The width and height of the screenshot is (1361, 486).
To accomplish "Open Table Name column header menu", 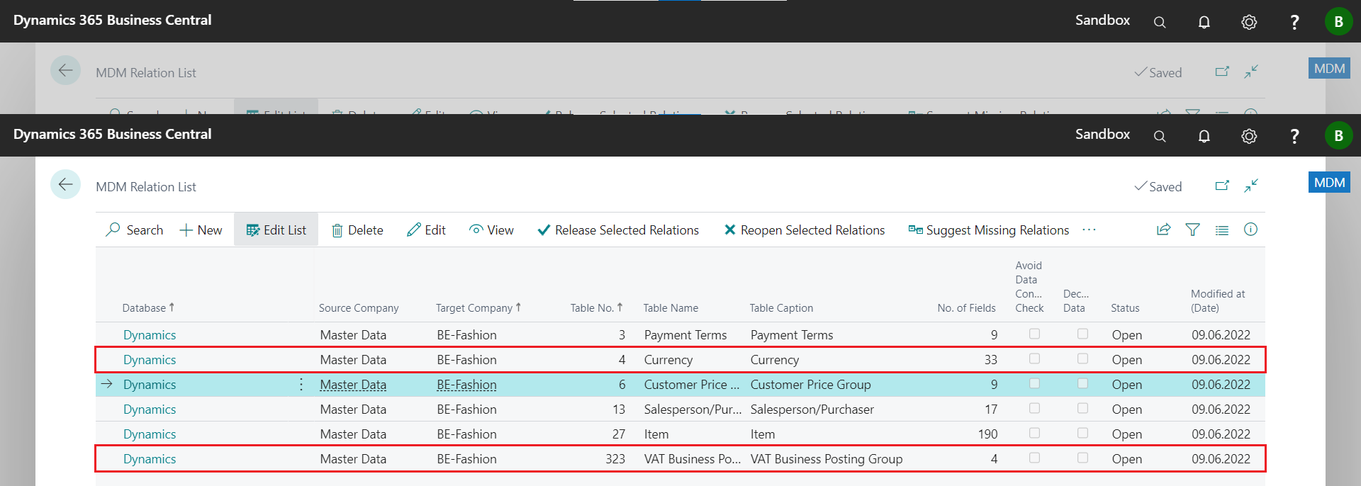I will coord(671,307).
